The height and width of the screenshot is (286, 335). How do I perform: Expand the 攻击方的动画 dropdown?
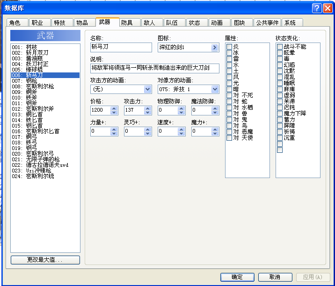147,89
